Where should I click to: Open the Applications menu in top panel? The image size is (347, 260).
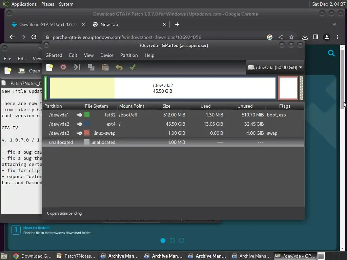pos(24,4)
